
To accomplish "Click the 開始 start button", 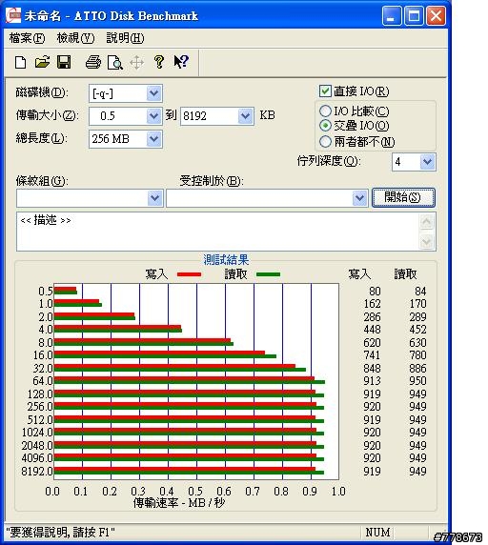I will [x=403, y=198].
